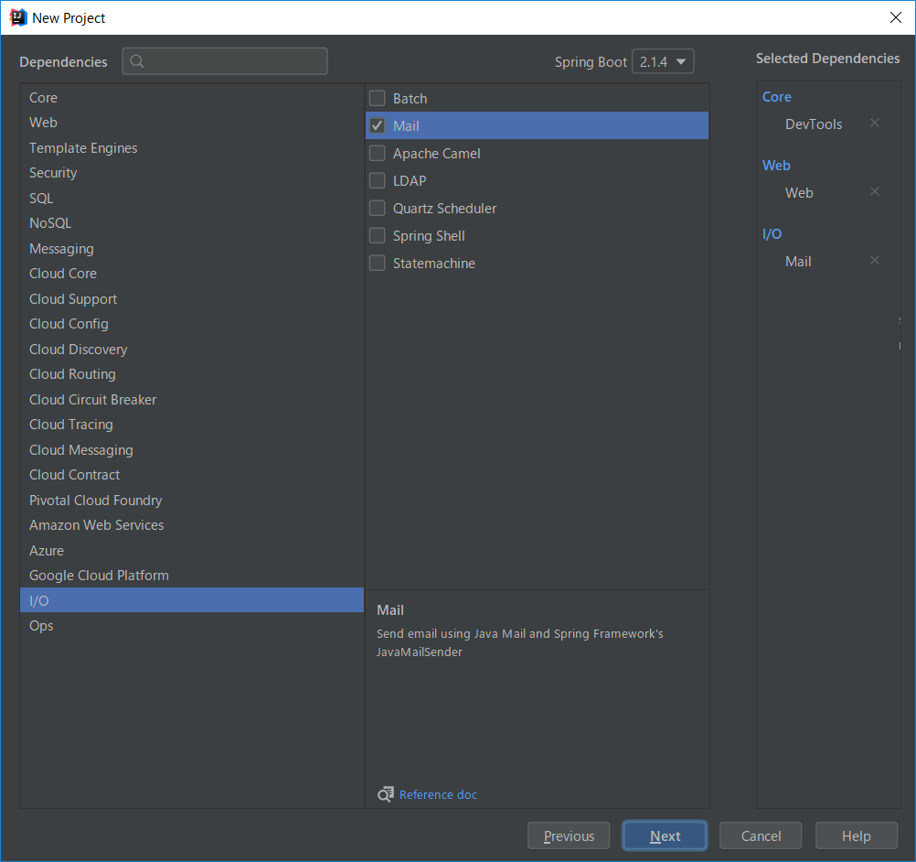The image size is (916, 862).
Task: Focus the dependencies search field
Action: point(225,61)
